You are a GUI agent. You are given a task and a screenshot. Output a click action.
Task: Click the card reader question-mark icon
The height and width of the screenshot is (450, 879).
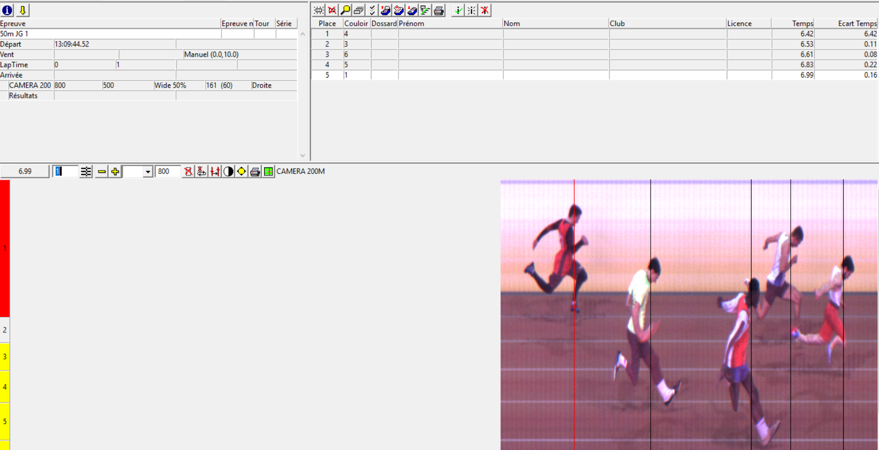click(x=399, y=10)
